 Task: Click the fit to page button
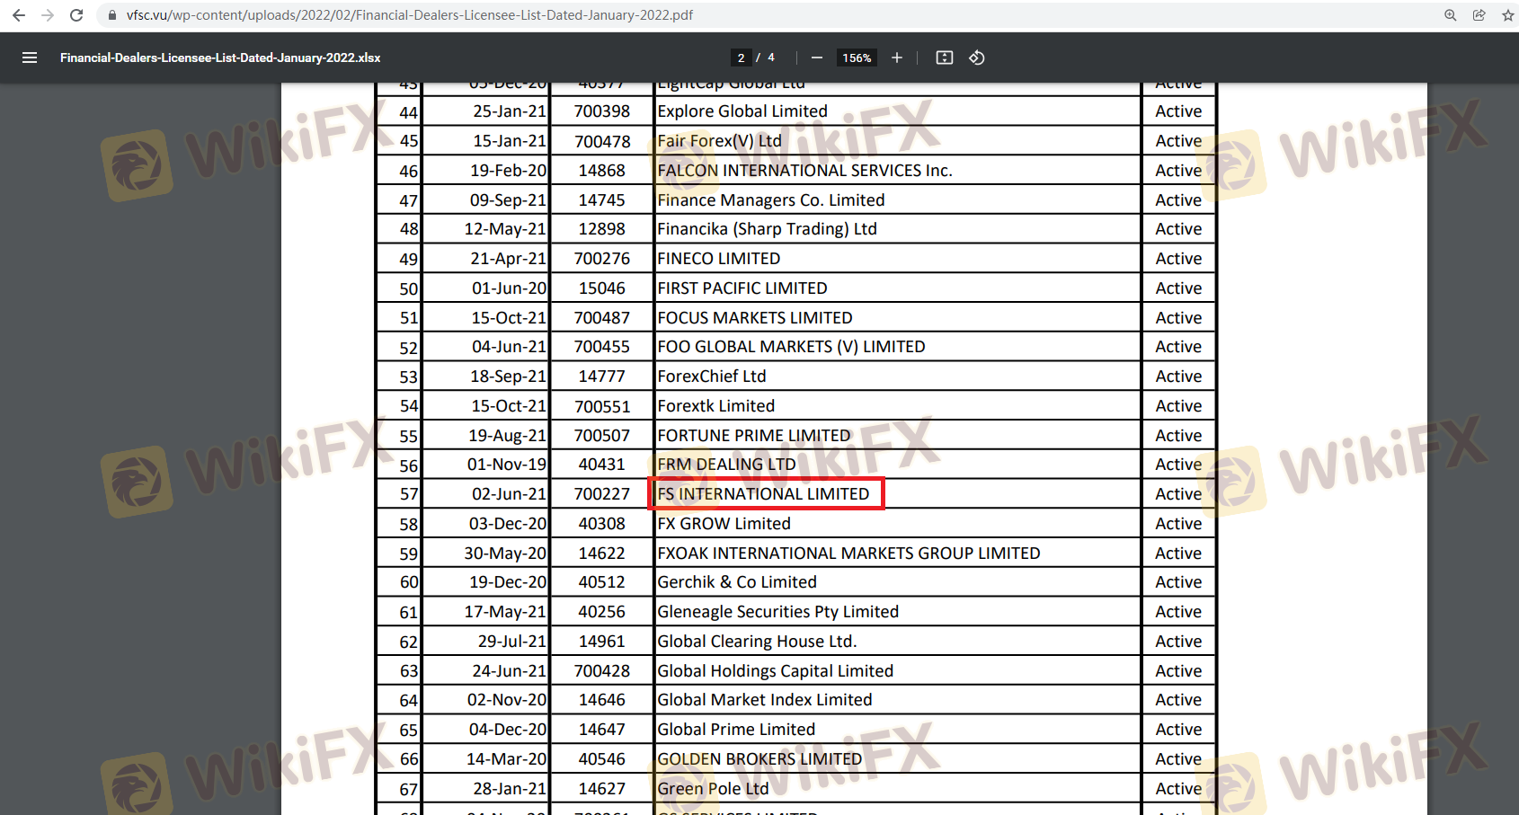(x=944, y=58)
